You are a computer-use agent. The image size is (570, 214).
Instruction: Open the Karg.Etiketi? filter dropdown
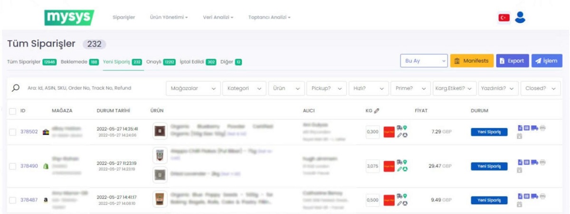tap(455, 88)
